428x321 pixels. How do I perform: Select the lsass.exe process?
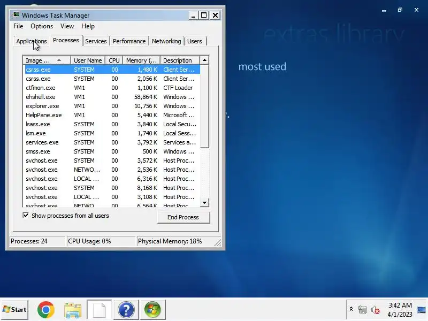(x=112, y=124)
